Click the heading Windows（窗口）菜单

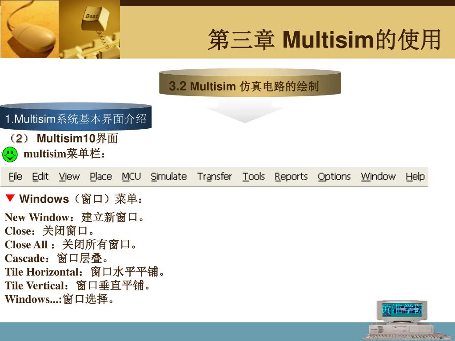[81, 199]
